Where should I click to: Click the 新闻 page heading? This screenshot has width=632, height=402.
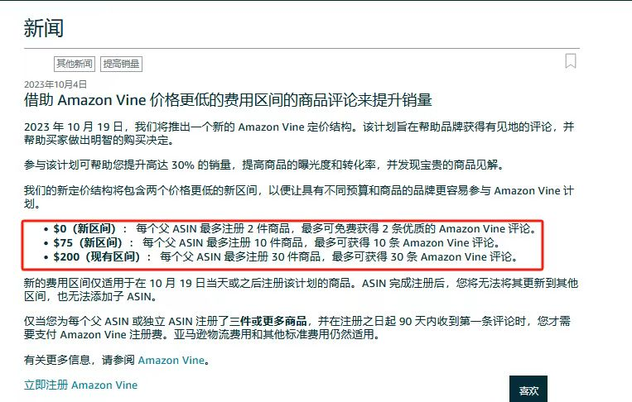pos(44,28)
